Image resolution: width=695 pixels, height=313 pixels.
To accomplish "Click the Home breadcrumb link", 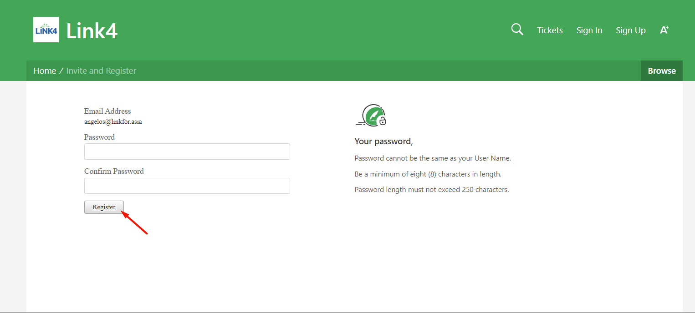I will (45, 71).
